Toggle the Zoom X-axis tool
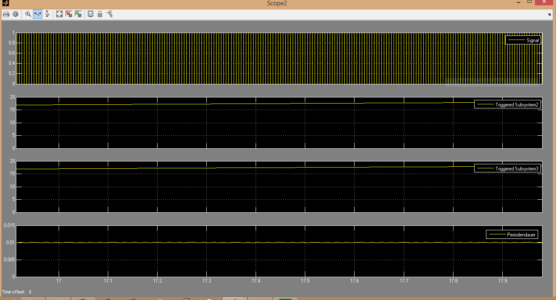 37,14
